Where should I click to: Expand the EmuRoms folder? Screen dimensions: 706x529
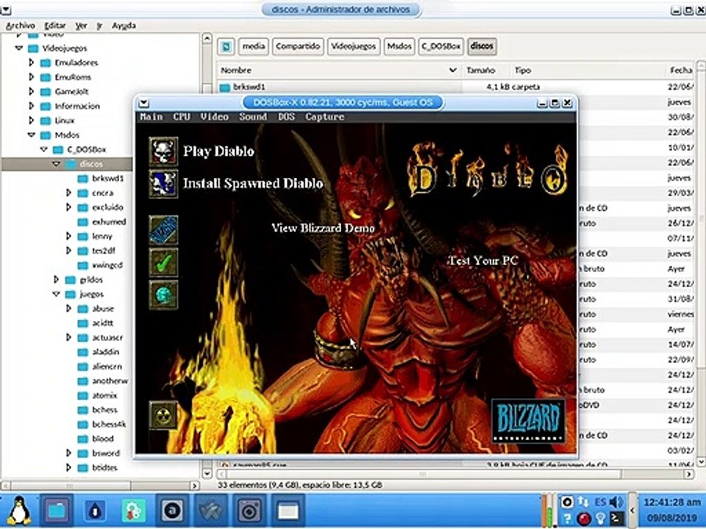click(31, 77)
